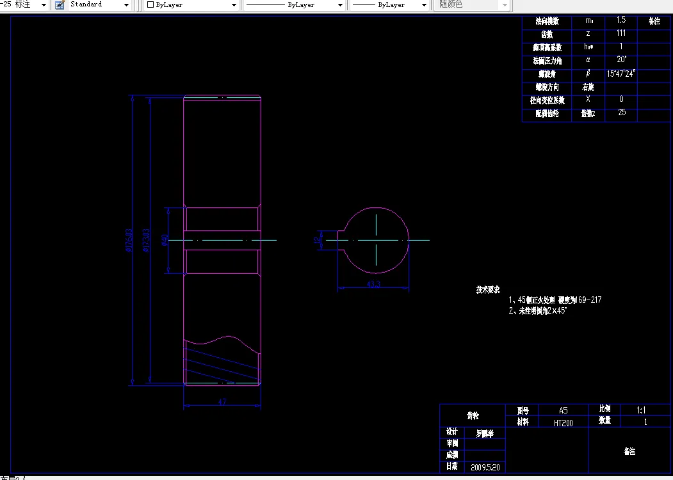673x480 pixels.
Task: Select the 1.5 module value in parameter table
Action: (x=621, y=20)
